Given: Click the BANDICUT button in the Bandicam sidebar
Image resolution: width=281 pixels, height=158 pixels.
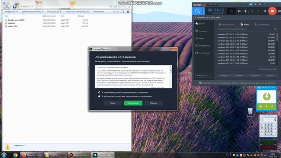Looking at the screenshot, I should pos(204,75).
